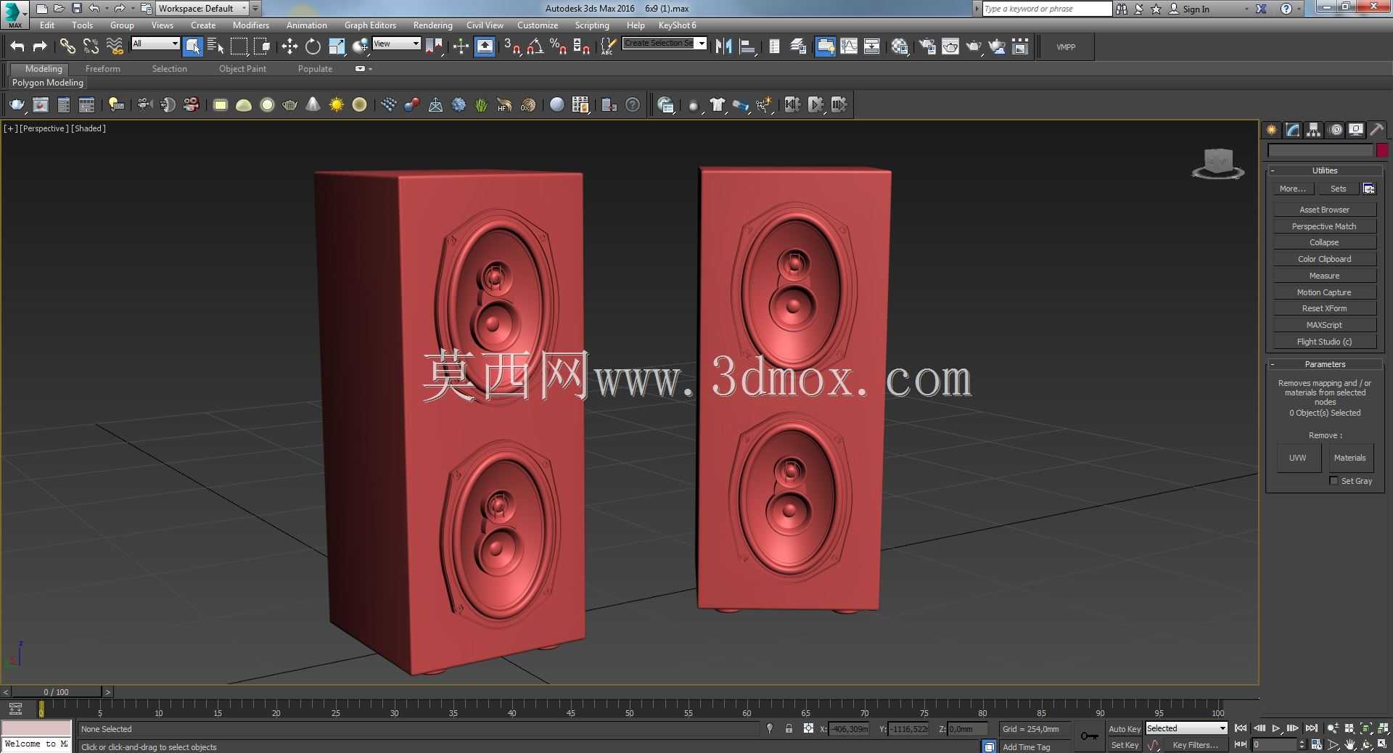
Task: Click the grass plant icon
Action: point(481,105)
